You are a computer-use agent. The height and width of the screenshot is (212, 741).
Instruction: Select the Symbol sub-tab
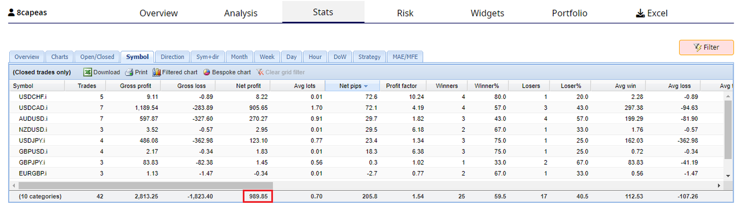tap(137, 57)
